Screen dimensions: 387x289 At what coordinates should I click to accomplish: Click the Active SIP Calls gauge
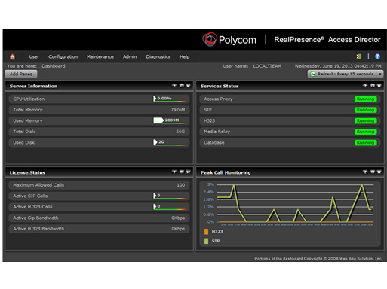pyautogui.click(x=170, y=196)
